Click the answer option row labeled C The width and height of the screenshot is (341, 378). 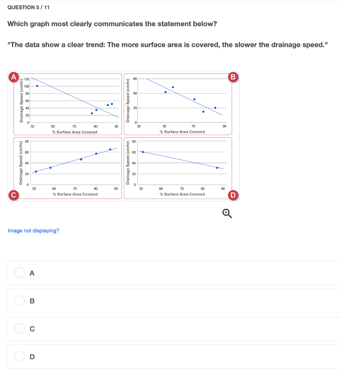pyautogui.click(x=174, y=329)
